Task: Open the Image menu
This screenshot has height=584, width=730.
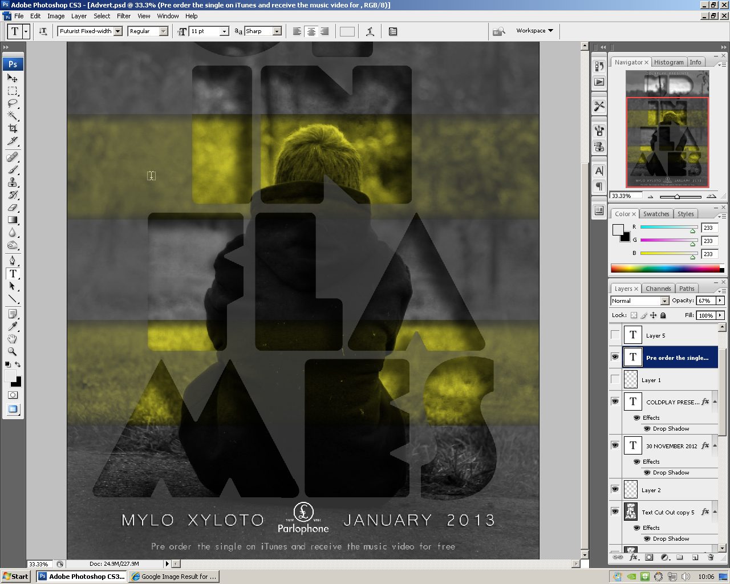Action: (x=56, y=16)
